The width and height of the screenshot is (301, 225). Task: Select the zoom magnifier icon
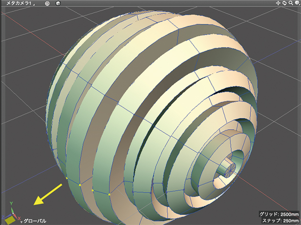[x=290, y=3]
